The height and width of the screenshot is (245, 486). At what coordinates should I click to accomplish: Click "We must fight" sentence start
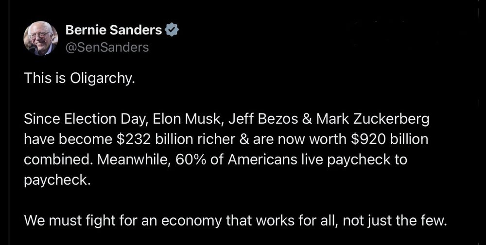click(68, 221)
